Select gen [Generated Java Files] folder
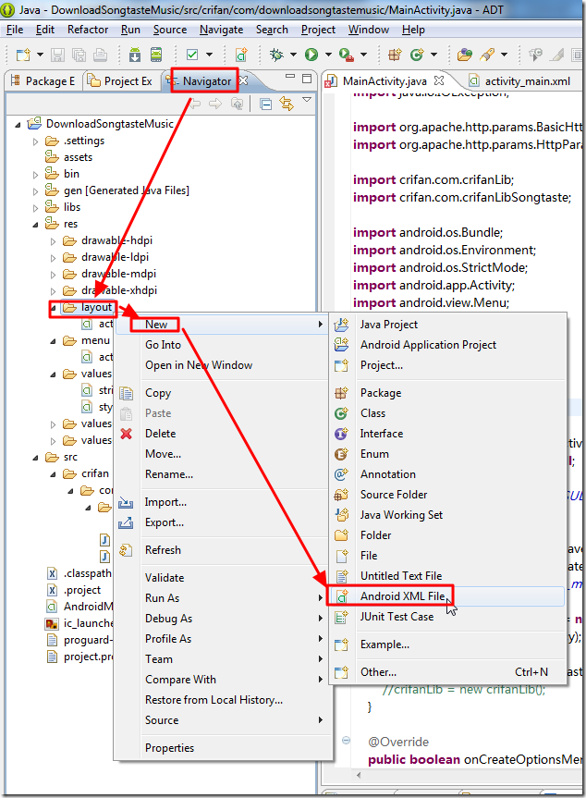The height and width of the screenshot is (798, 586). point(126,190)
